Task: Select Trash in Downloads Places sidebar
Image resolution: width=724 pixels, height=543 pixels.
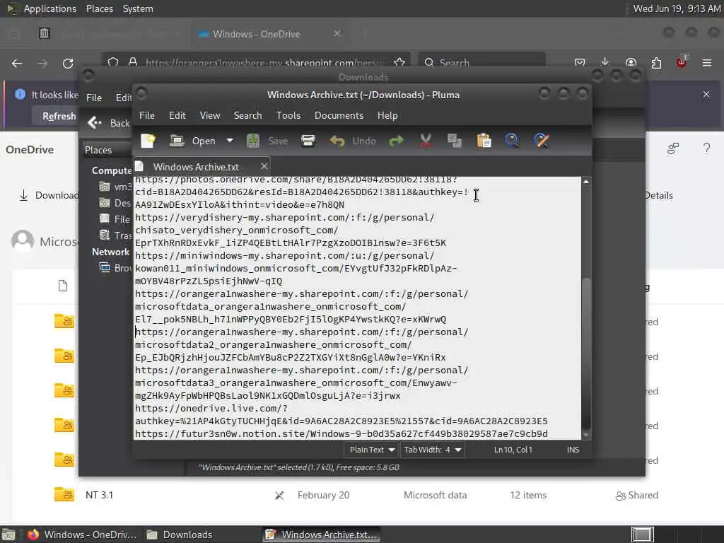Action: click(116, 235)
